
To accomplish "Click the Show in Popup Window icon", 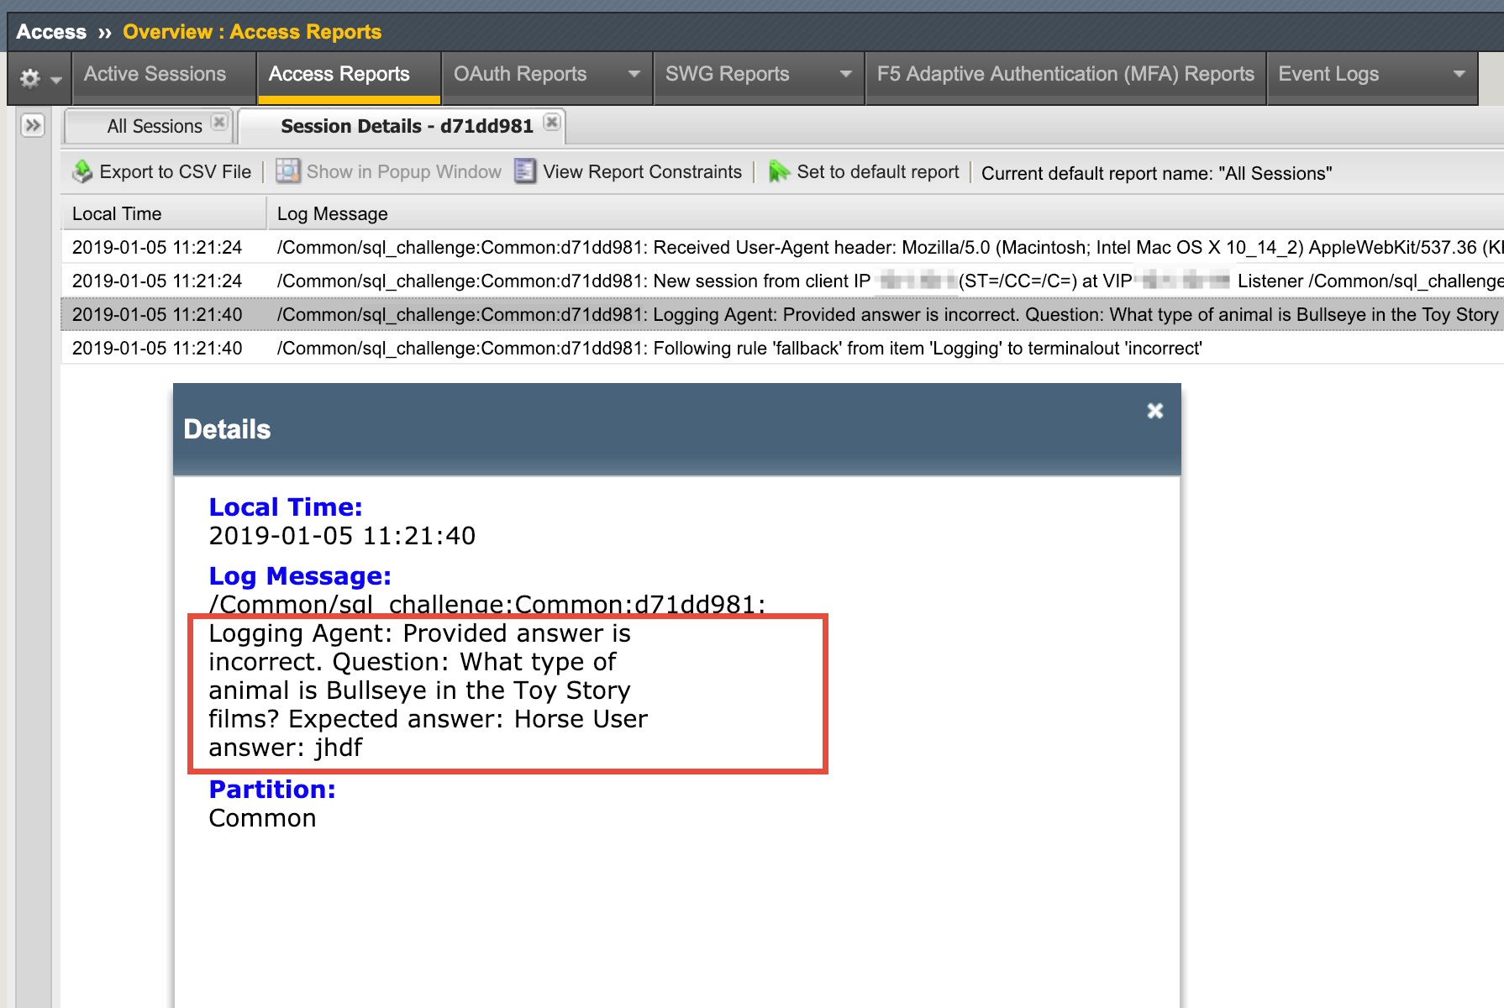I will point(288,171).
